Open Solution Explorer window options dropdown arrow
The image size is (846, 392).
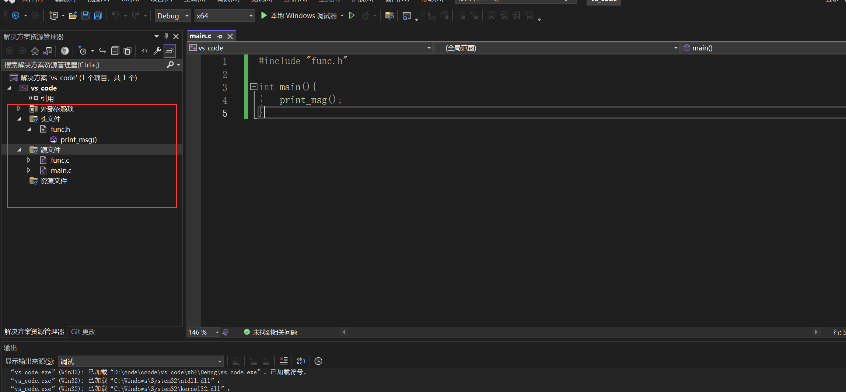point(156,36)
